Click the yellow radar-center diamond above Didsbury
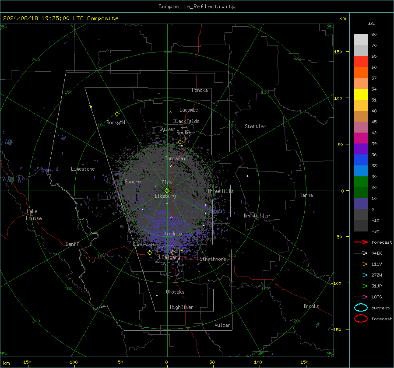Viewport: 394px width, 368px height. coord(167,191)
